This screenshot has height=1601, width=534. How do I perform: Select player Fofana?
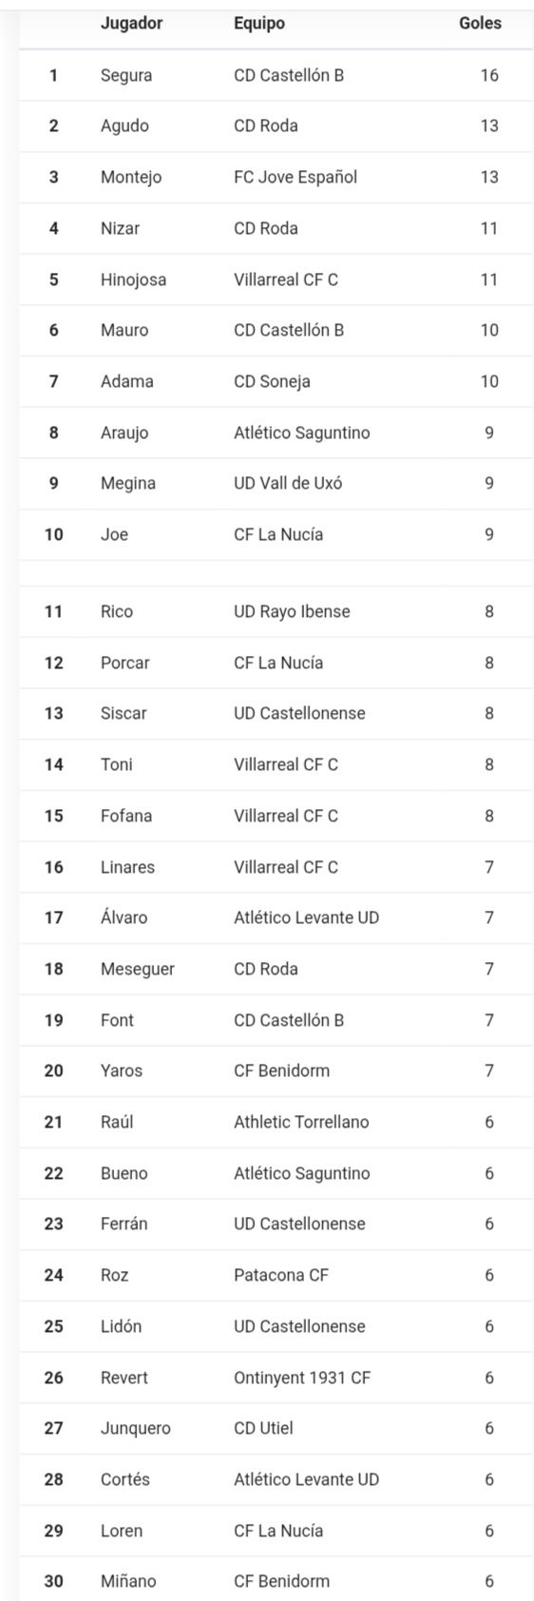(x=126, y=816)
